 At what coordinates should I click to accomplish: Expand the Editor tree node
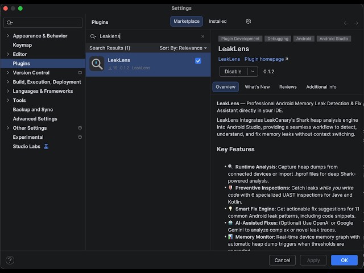click(8, 55)
